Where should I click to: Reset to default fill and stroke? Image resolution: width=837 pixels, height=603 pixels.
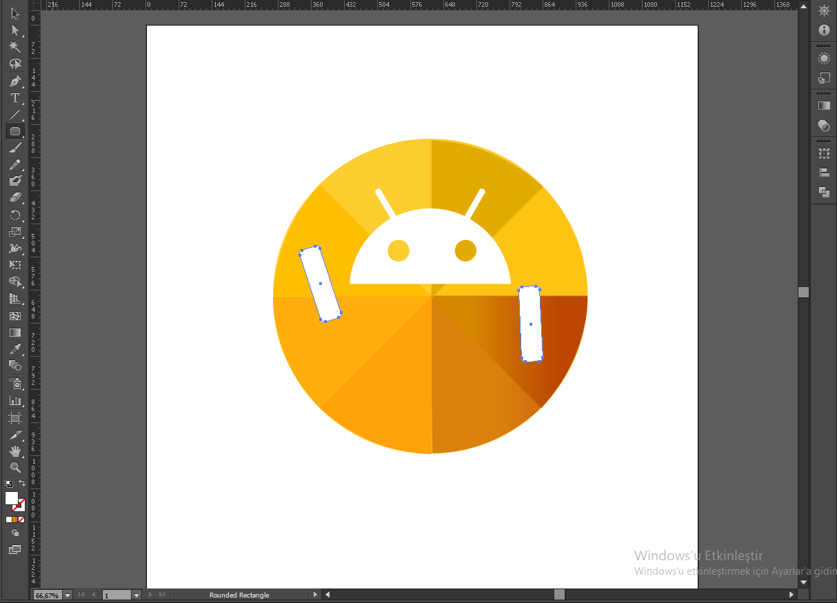pos(9,484)
